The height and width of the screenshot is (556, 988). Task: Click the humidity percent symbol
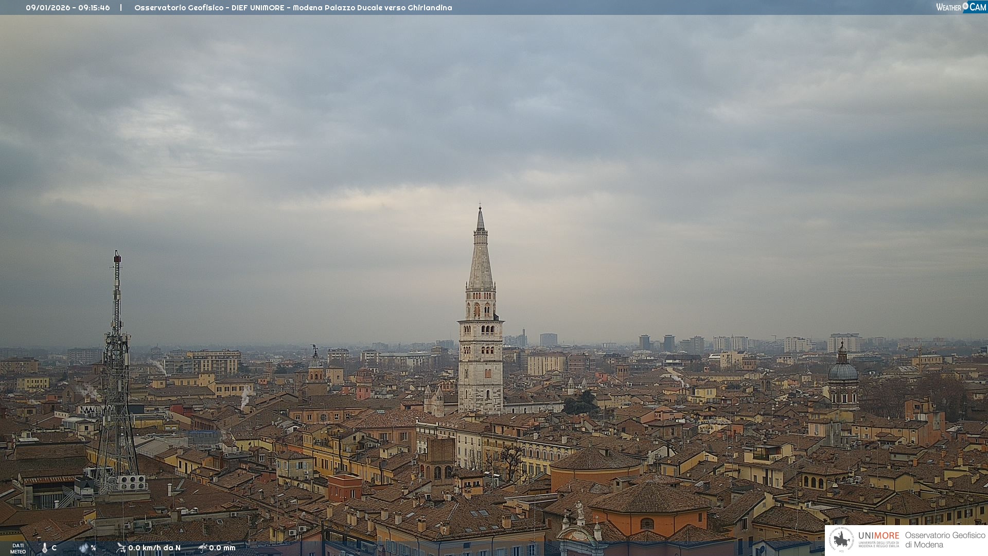[93, 548]
